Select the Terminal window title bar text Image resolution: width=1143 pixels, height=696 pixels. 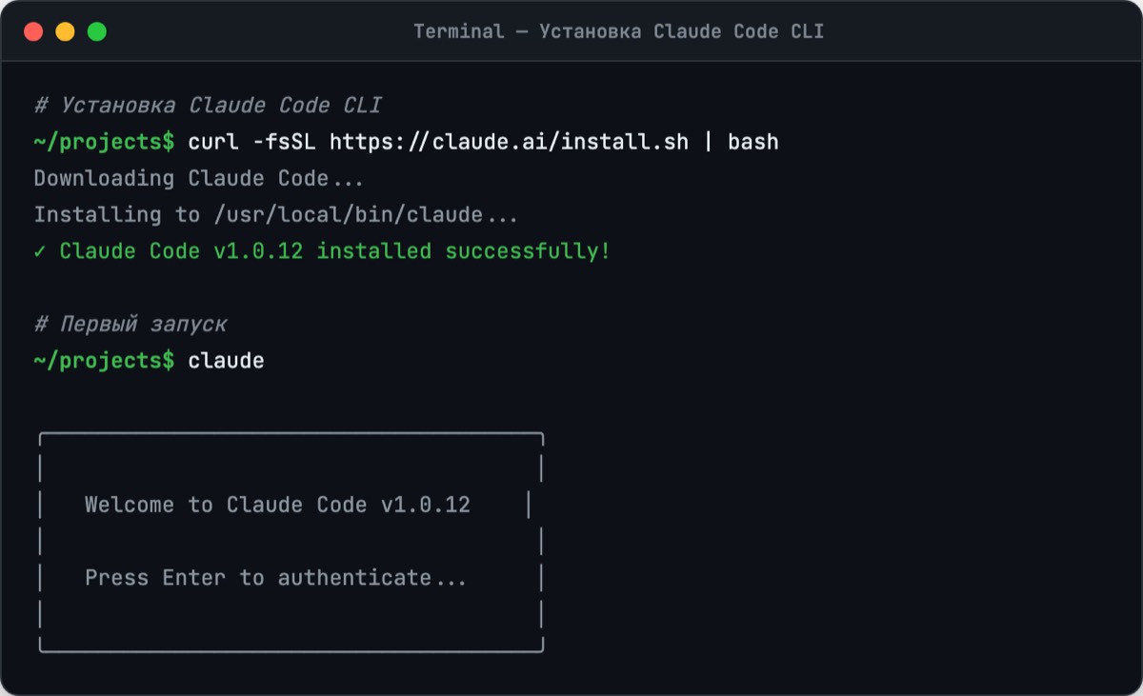[x=617, y=30]
